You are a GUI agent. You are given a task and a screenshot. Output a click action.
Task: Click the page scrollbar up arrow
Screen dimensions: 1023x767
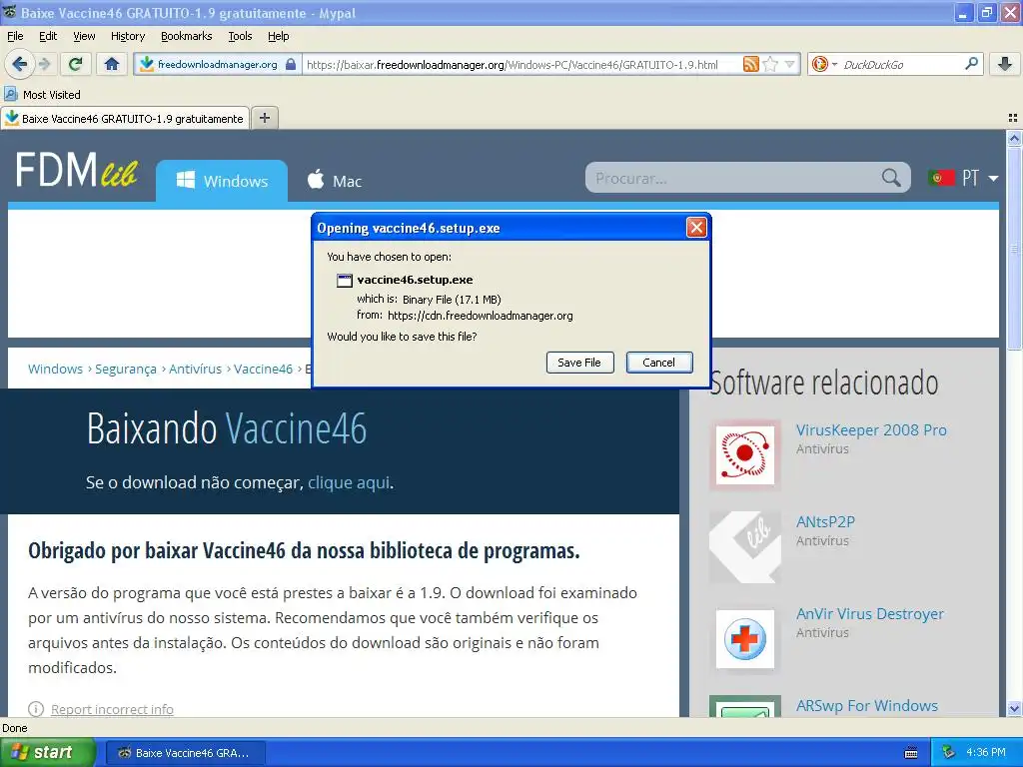point(1014,138)
